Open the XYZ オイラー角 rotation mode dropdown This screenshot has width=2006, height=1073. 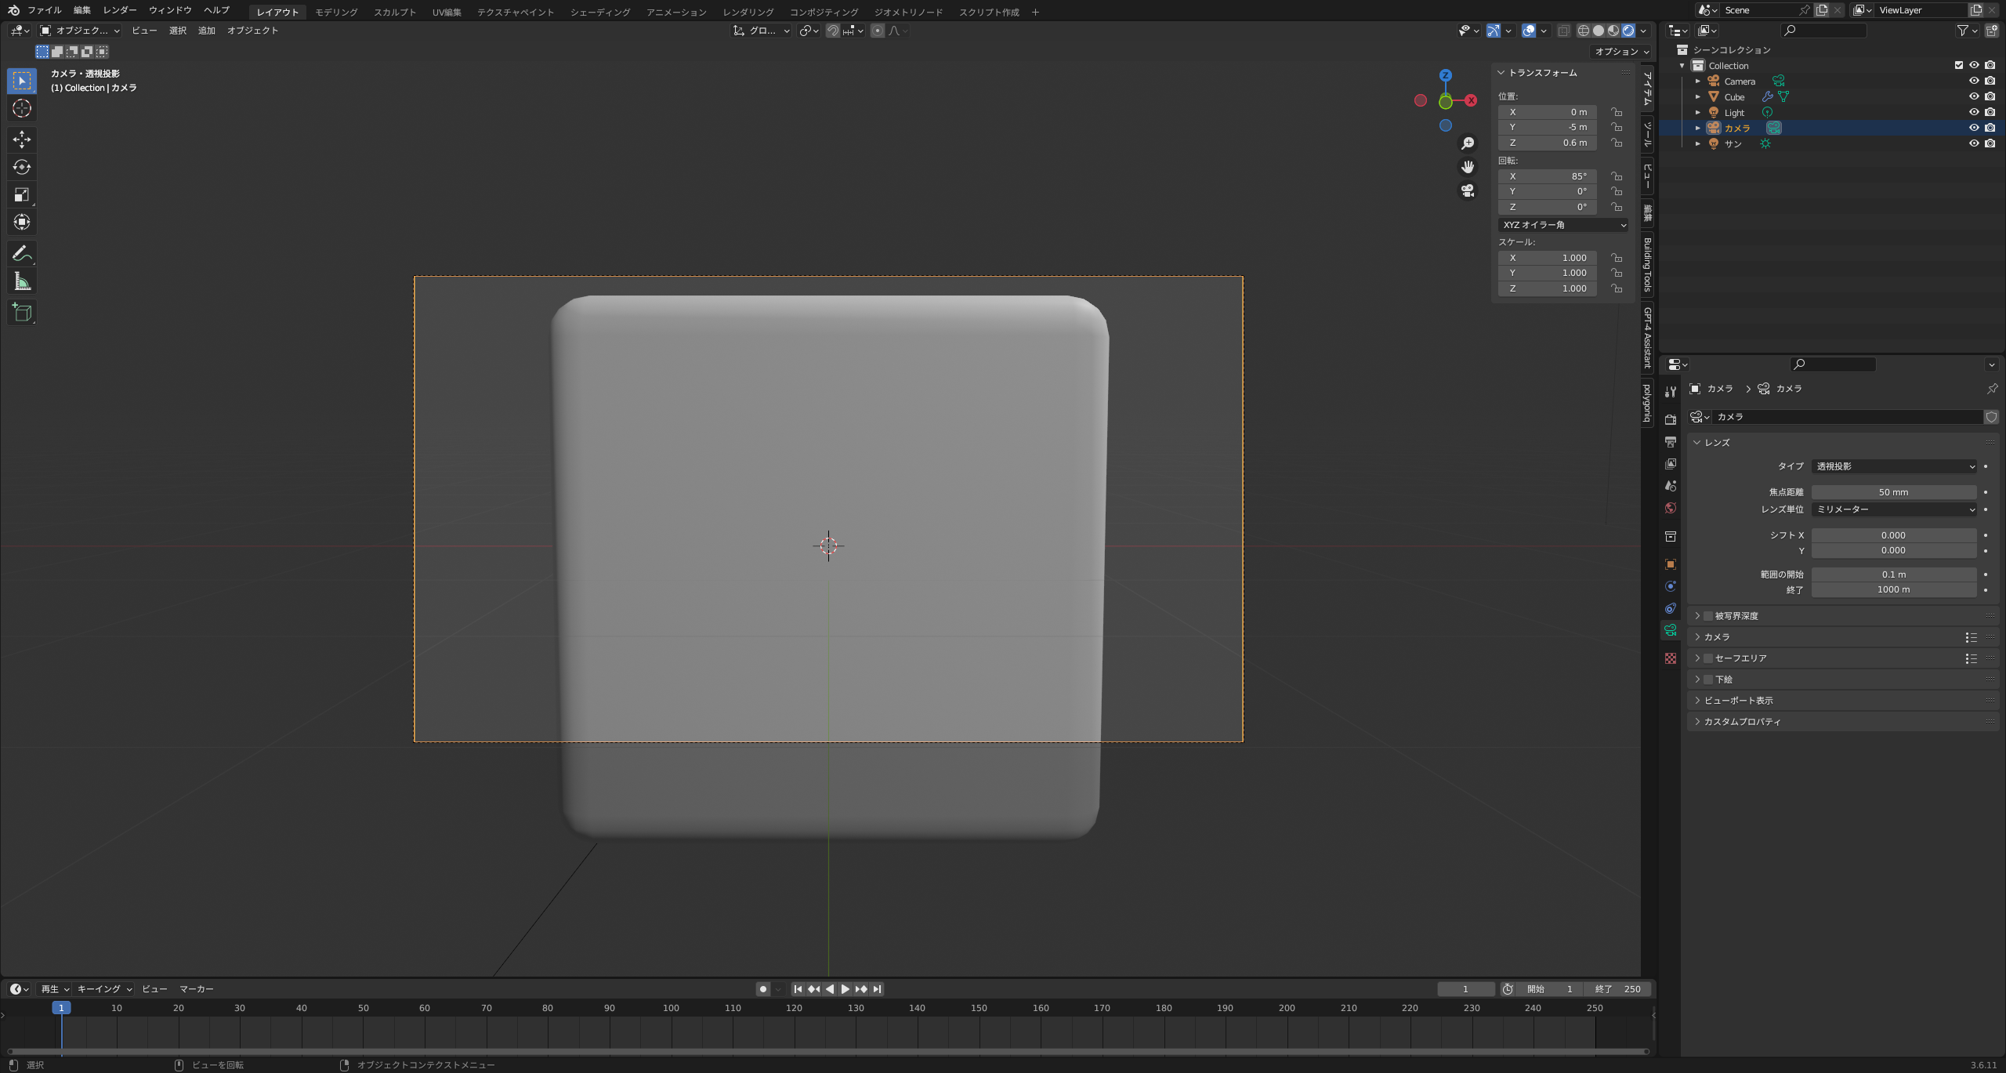[x=1563, y=225]
